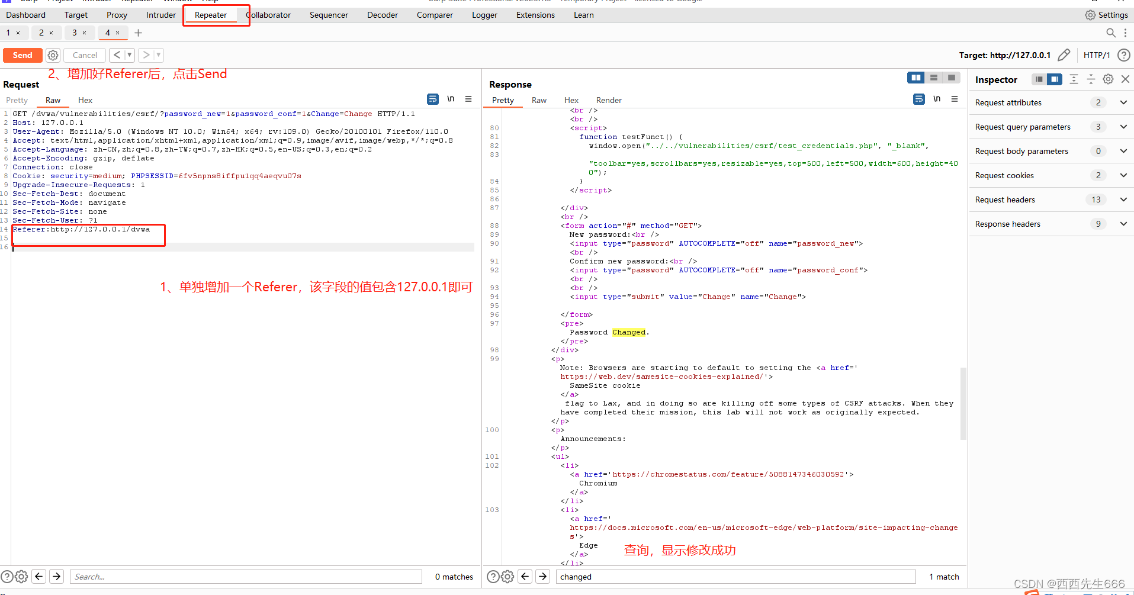Collapse all Inspector sections icon
The image size is (1134, 595).
(x=1091, y=79)
